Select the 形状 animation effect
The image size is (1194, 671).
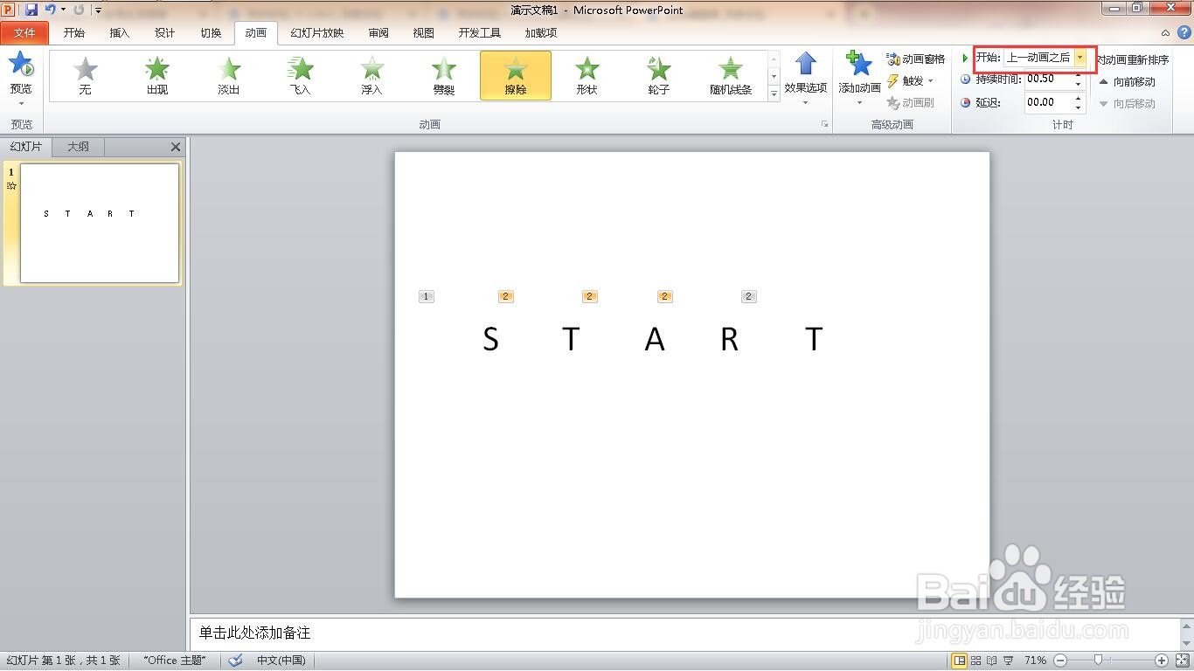(x=587, y=75)
